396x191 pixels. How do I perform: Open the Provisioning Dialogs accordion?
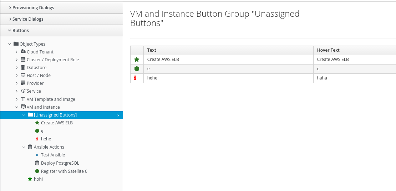[x=33, y=7]
